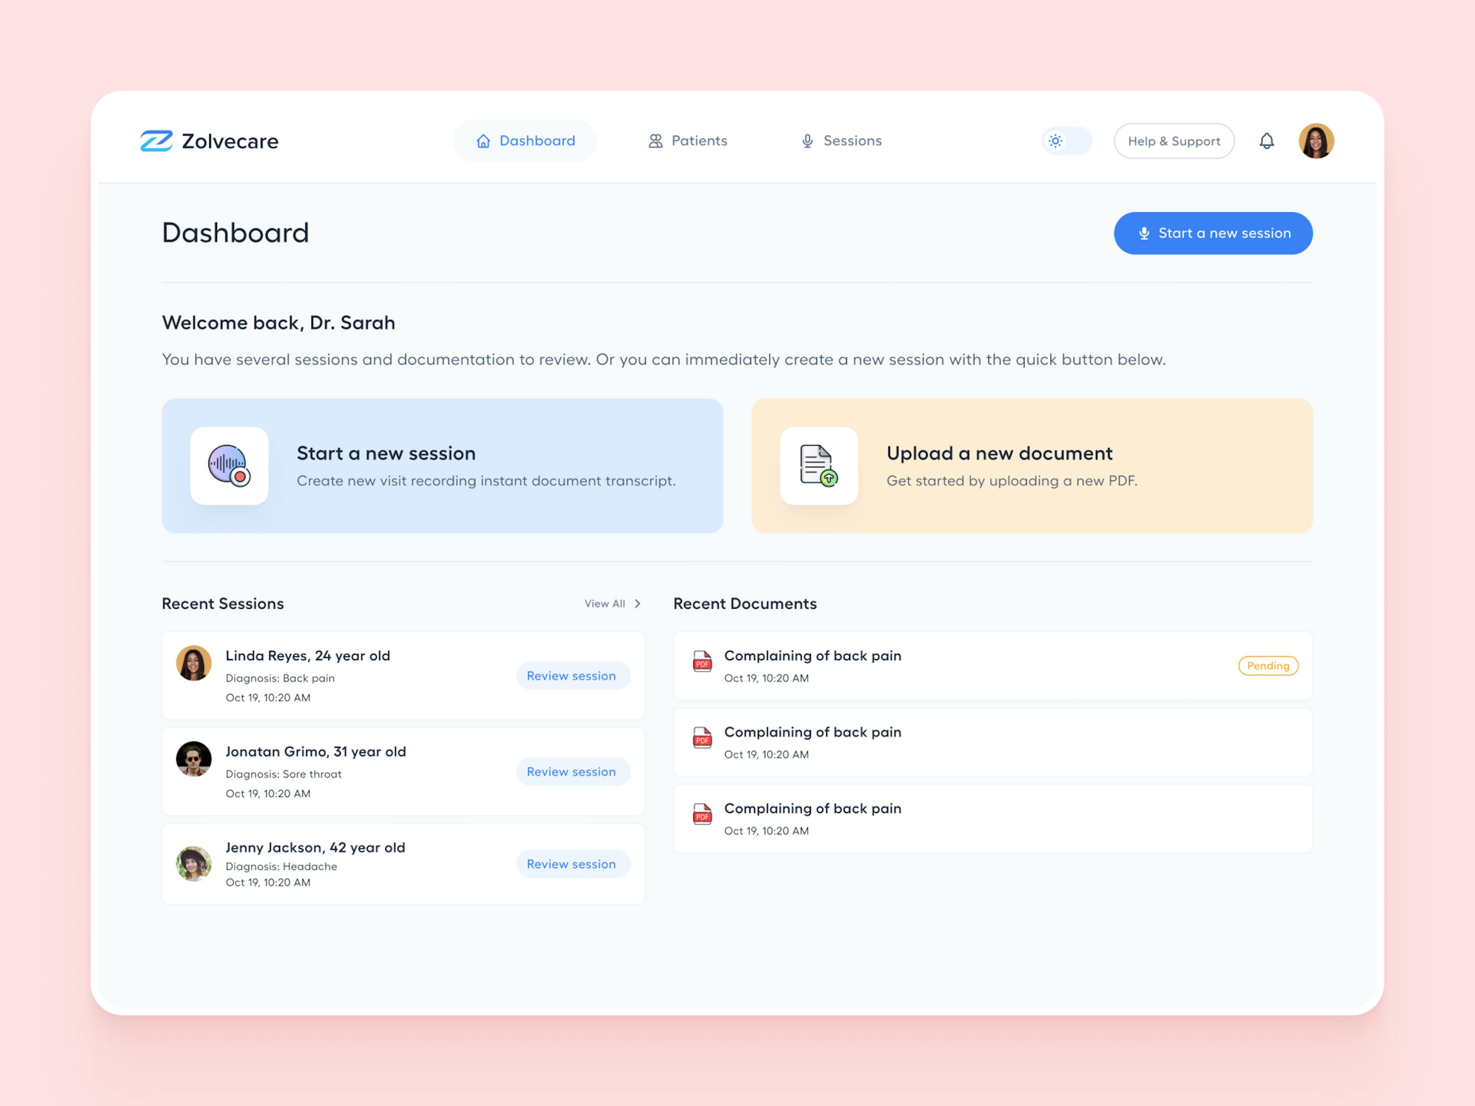Toggle the light/dark theme switch
The height and width of the screenshot is (1106, 1475).
pos(1067,141)
